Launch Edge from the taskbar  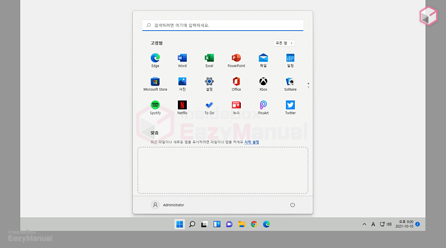click(x=266, y=224)
